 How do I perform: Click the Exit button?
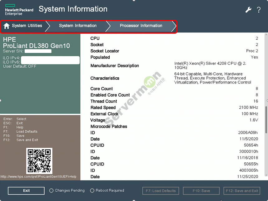[x=26, y=191]
